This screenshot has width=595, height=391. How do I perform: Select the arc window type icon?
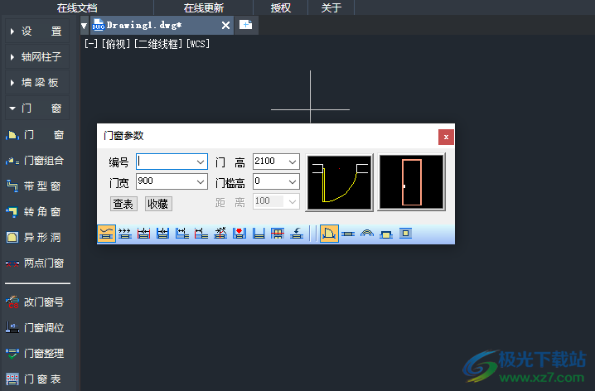pos(367,234)
